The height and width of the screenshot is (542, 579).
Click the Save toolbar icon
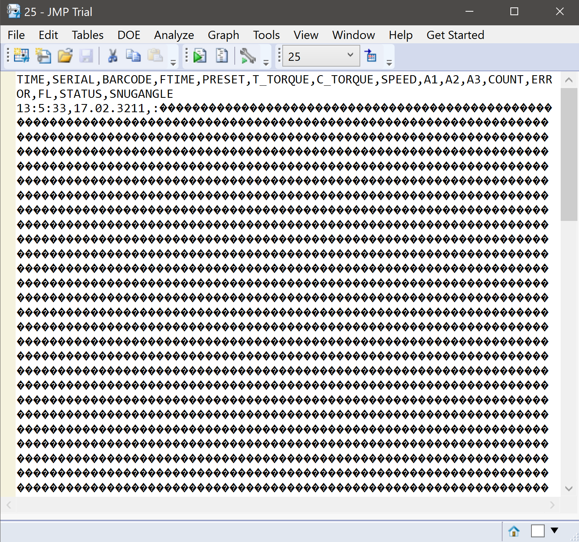87,56
